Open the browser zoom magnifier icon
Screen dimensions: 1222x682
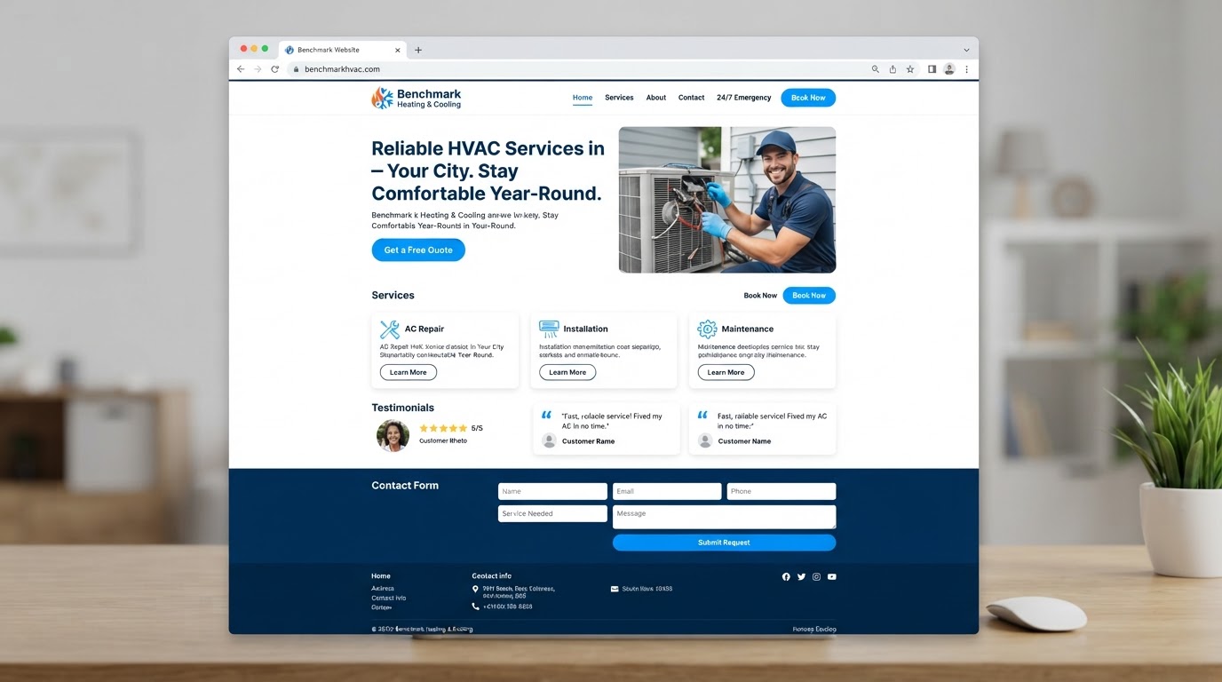pos(876,69)
